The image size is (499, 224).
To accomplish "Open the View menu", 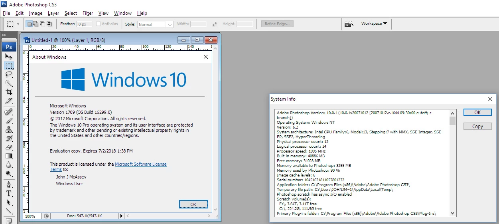I will pyautogui.click(x=103, y=13).
